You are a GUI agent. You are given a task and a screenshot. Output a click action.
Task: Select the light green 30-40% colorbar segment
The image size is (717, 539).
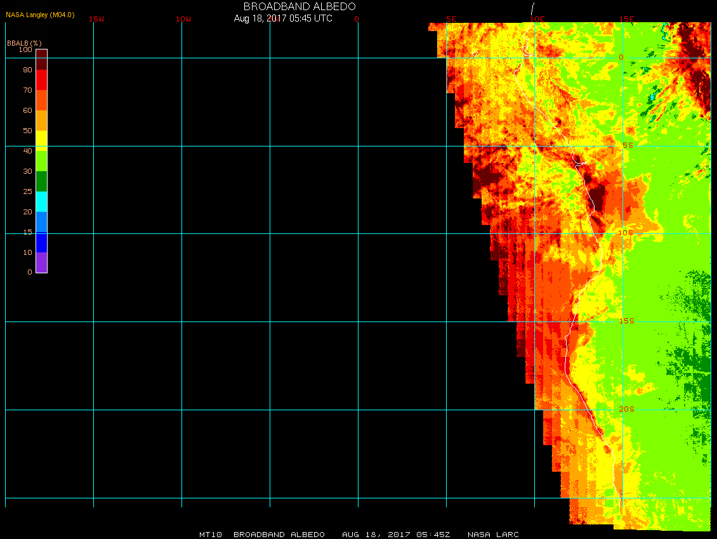(41, 160)
